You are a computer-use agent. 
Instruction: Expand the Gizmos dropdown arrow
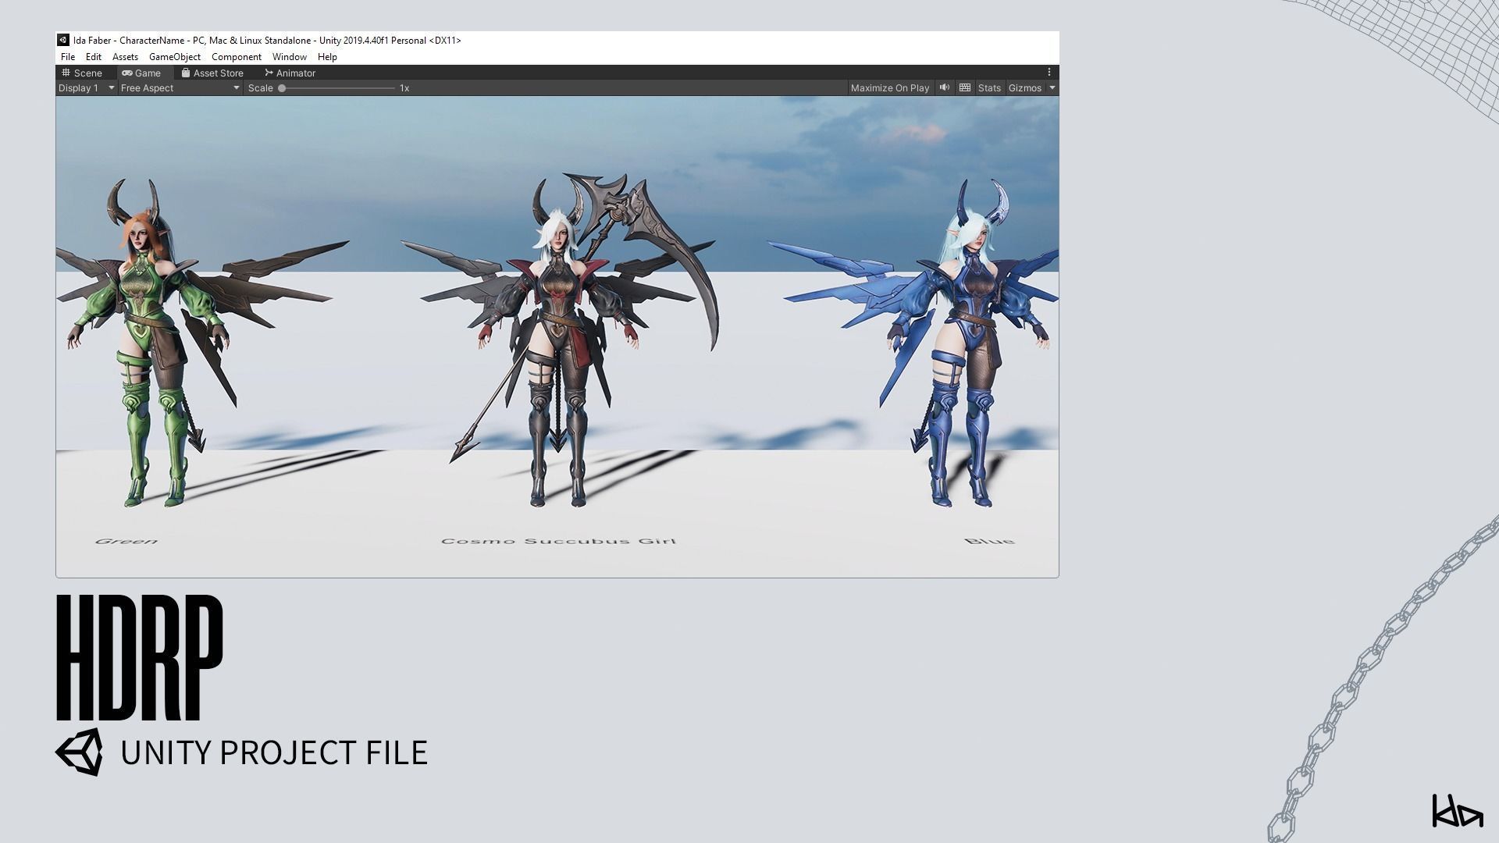(1052, 88)
